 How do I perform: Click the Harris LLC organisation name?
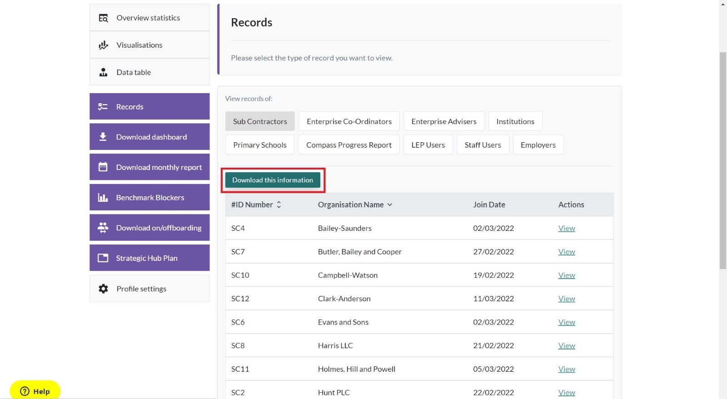click(x=335, y=346)
